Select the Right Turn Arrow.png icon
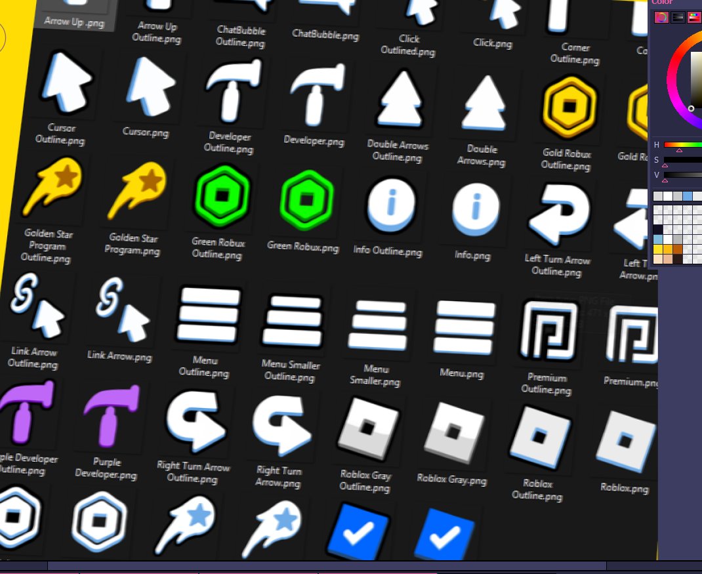Image resolution: width=702 pixels, height=574 pixels. (x=281, y=426)
